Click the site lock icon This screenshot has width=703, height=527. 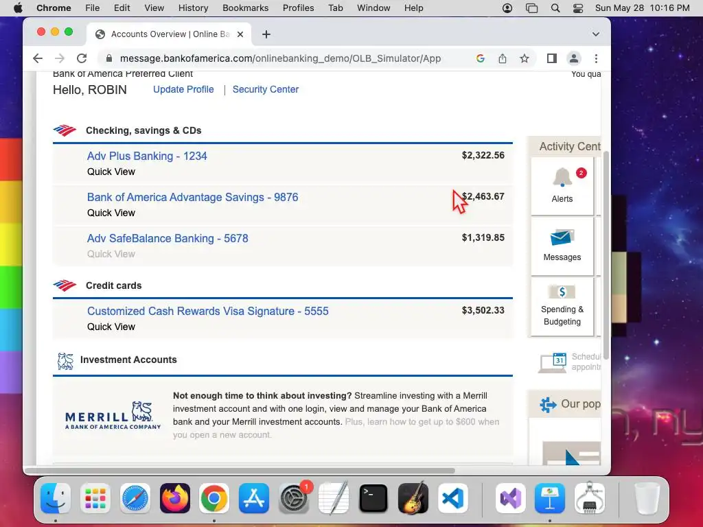point(109,58)
